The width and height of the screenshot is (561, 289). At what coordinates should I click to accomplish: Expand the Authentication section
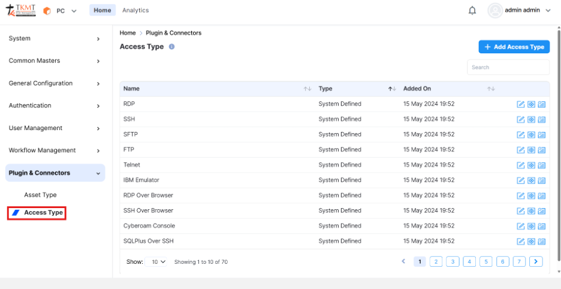pos(55,106)
